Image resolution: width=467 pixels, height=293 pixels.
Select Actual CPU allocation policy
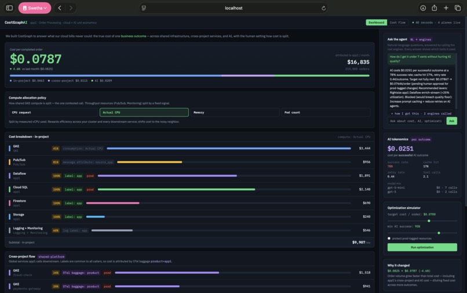pos(144,112)
